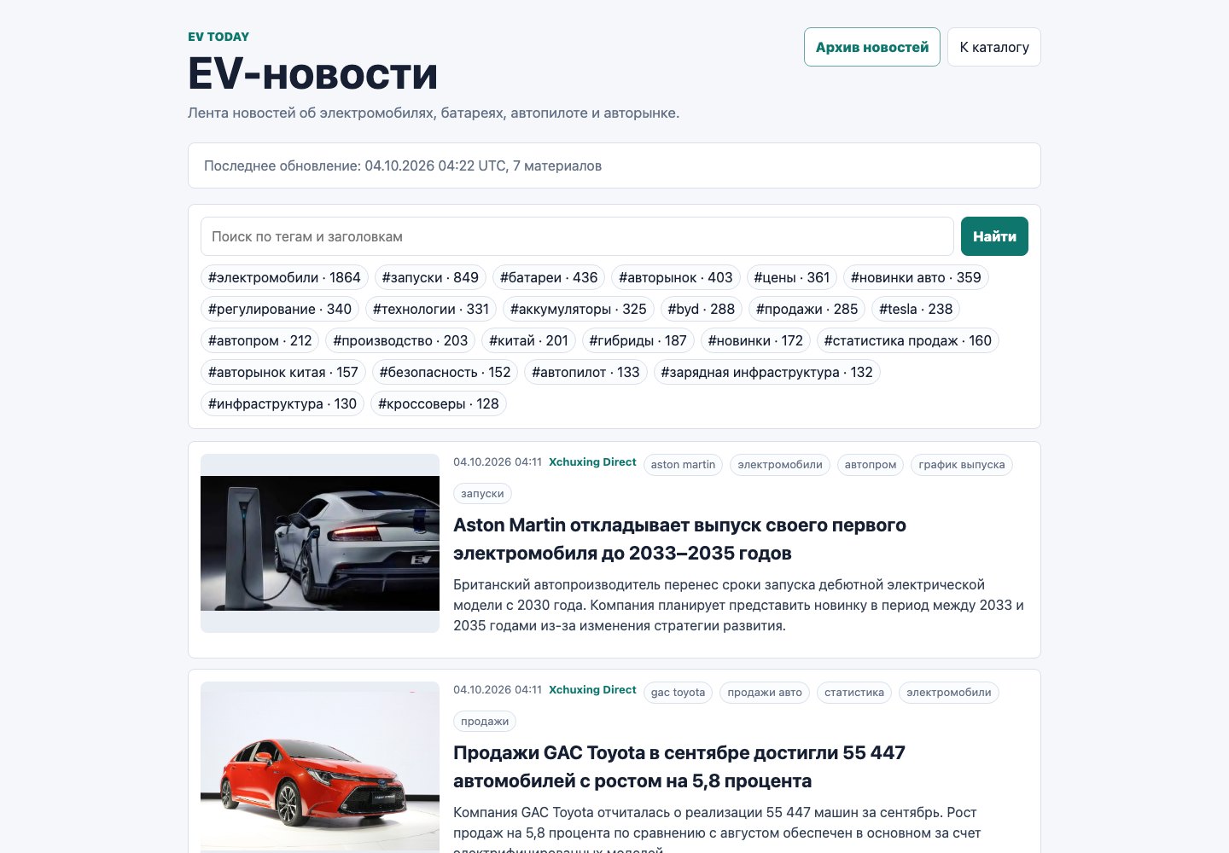1229x853 pixels.
Task: Filter by #автопилот · 133 tag
Action: point(585,372)
